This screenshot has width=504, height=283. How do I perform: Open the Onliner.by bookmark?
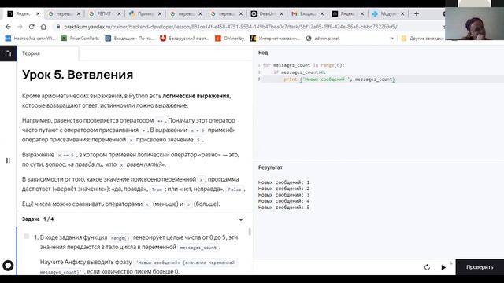229,39
